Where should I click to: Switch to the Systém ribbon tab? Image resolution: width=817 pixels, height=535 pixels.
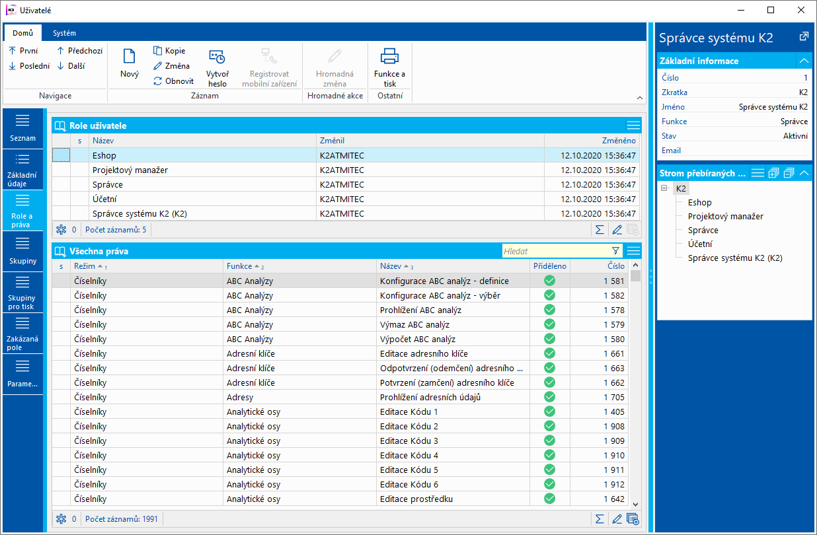(64, 33)
